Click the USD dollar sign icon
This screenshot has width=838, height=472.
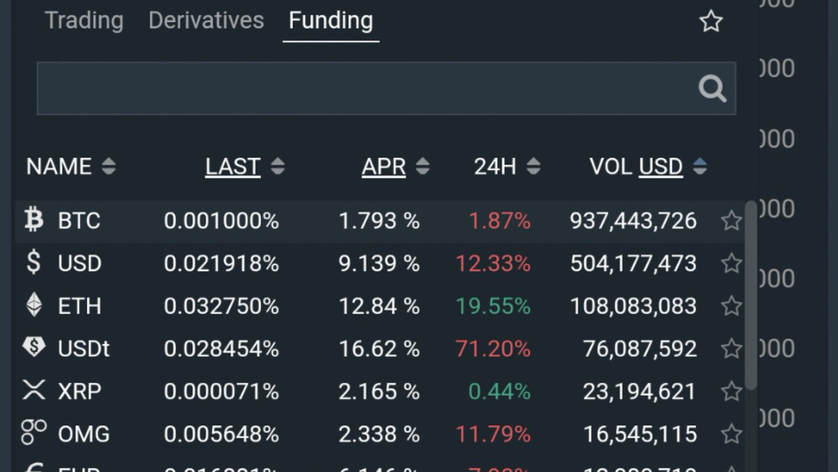pos(34,263)
